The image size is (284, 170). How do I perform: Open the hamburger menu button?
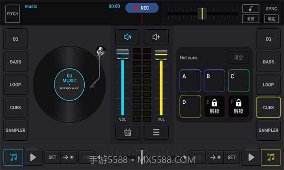156,132
